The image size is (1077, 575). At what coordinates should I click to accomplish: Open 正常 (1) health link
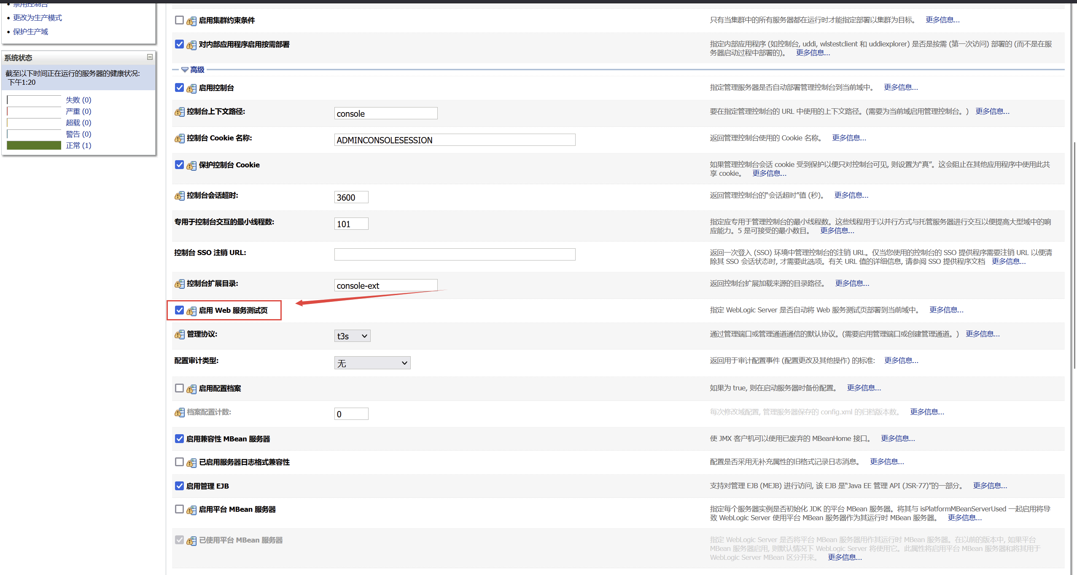(x=78, y=145)
